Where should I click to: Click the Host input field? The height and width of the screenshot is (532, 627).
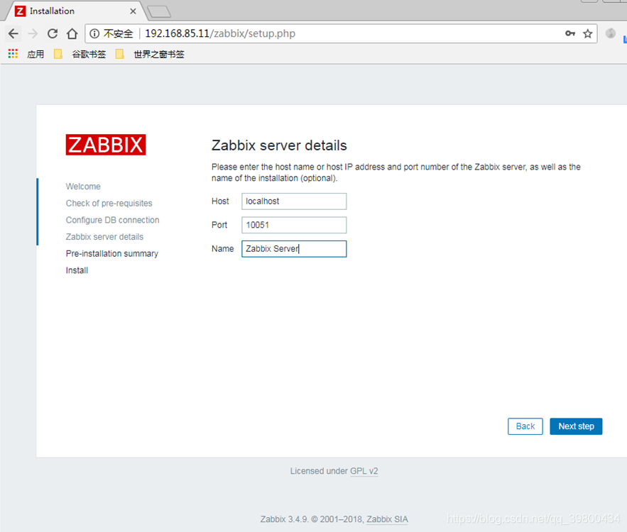(x=294, y=201)
